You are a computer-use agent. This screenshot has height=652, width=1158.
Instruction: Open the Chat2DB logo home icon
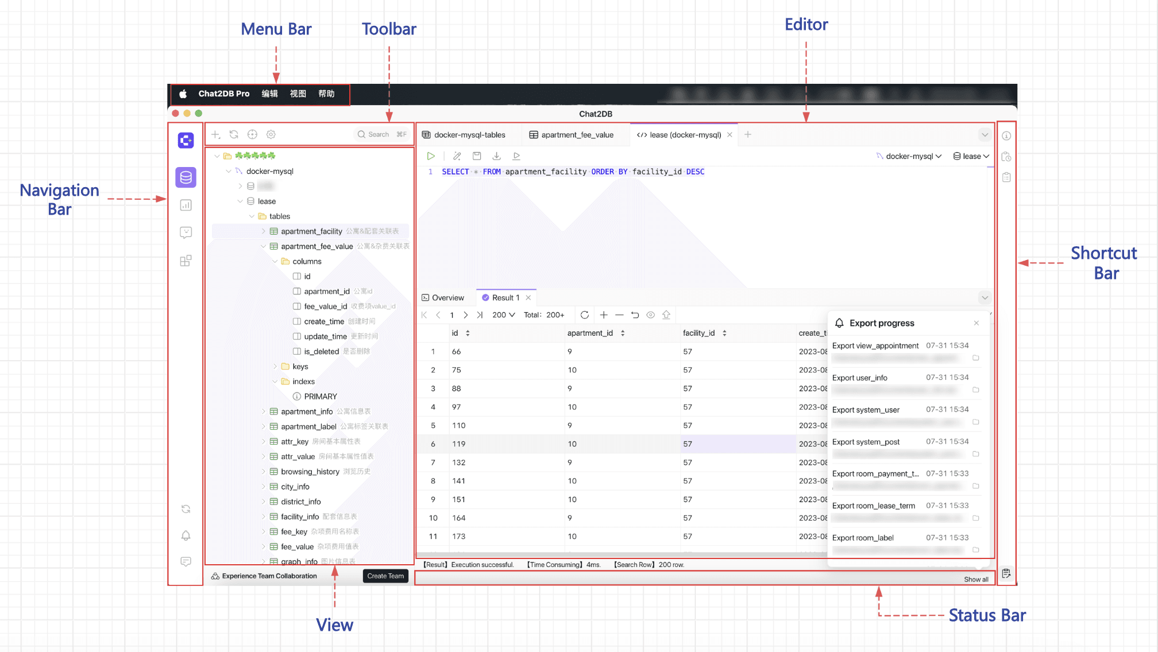tap(186, 140)
